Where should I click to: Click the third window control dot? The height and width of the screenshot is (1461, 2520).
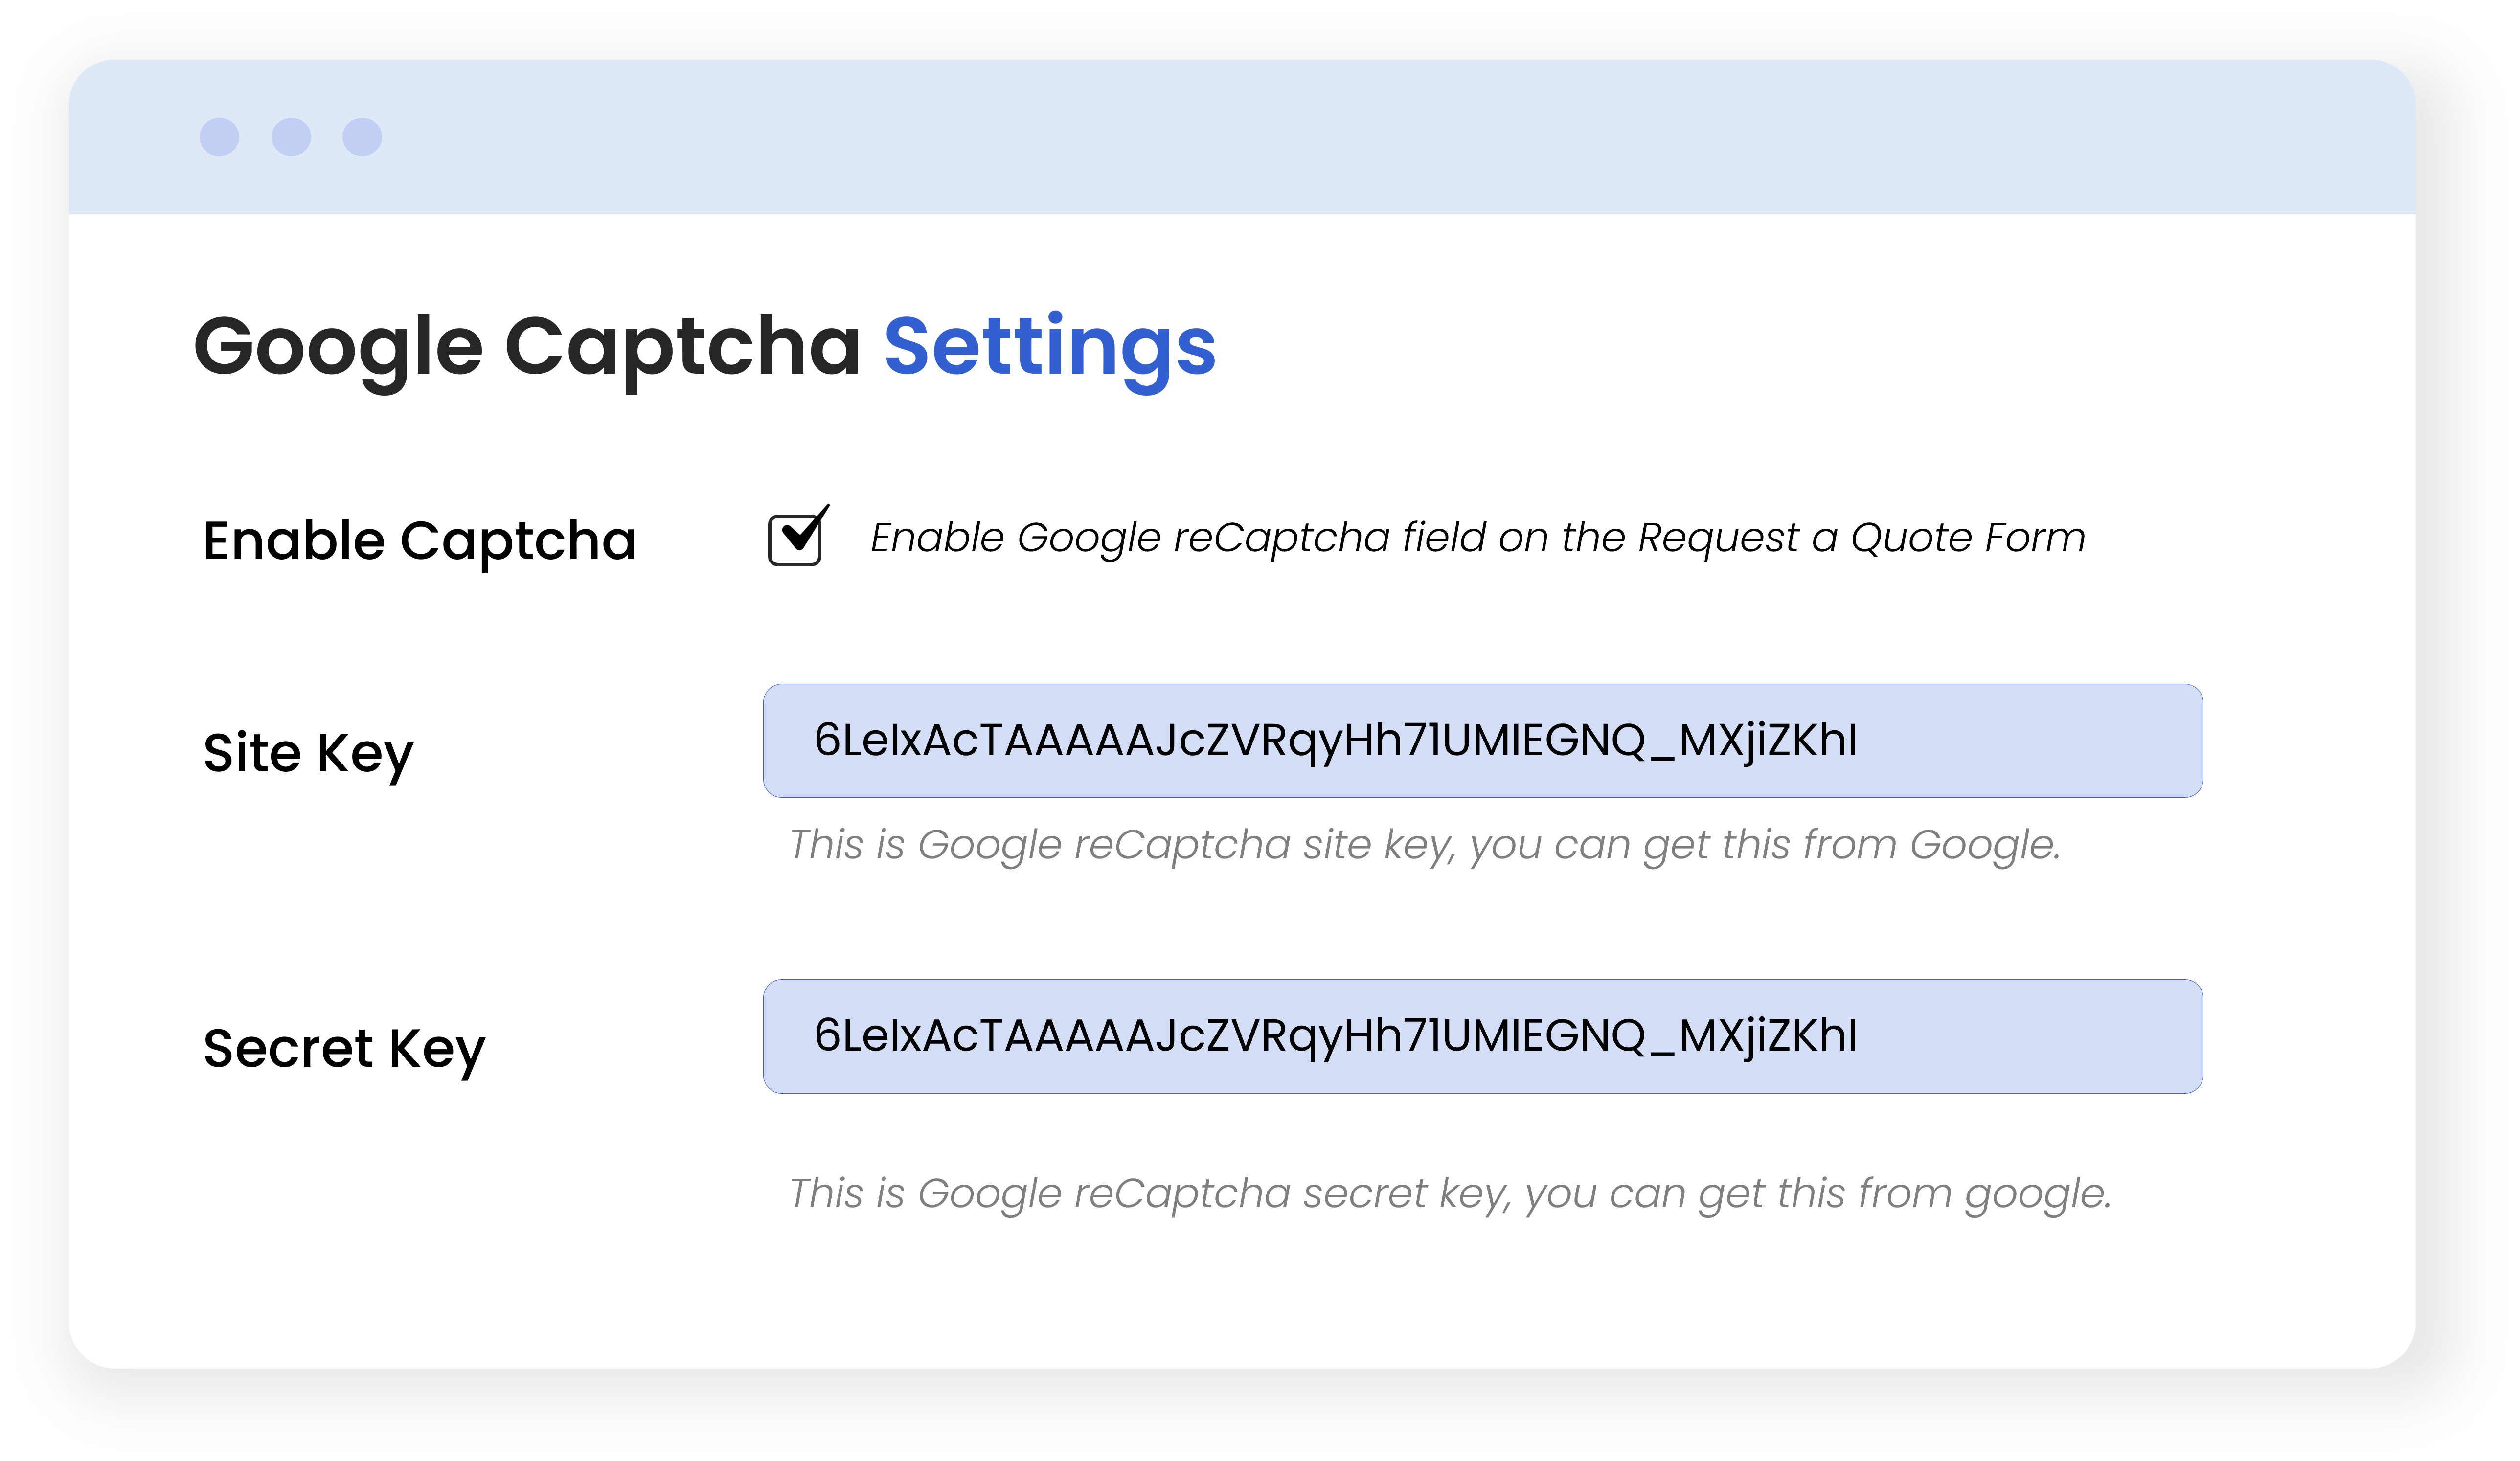tap(362, 137)
